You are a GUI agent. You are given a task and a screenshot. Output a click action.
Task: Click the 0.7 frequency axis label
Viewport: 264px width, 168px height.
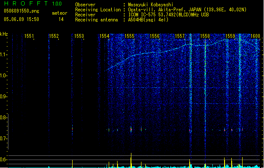pos(4,139)
